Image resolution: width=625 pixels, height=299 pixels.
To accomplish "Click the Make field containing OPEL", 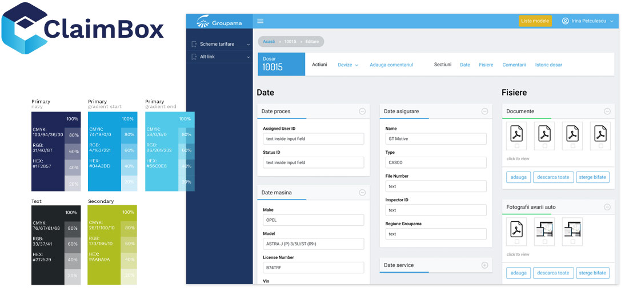I will pos(313,220).
